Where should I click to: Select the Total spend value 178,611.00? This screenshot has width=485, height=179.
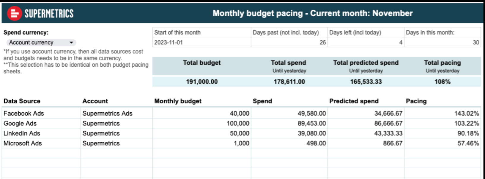click(289, 82)
